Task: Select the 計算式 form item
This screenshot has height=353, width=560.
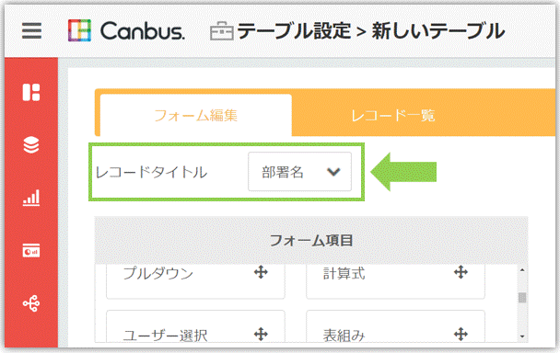Action: 395,281
